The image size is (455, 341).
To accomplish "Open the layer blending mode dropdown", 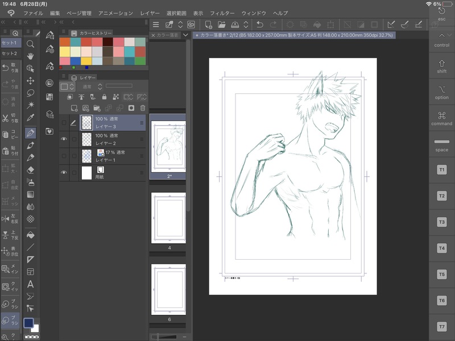I will point(87,86).
